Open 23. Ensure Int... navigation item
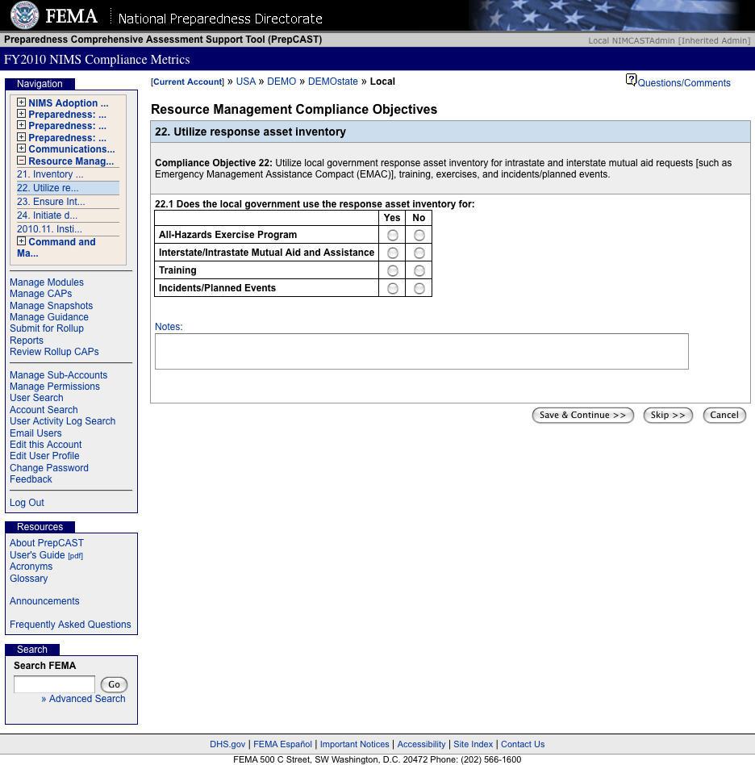Screen dimensions: 755x765 point(51,202)
